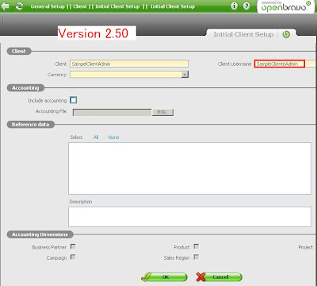Click the Reference data list box
Viewport: 317px width, 286px height.
[x=189, y=168]
